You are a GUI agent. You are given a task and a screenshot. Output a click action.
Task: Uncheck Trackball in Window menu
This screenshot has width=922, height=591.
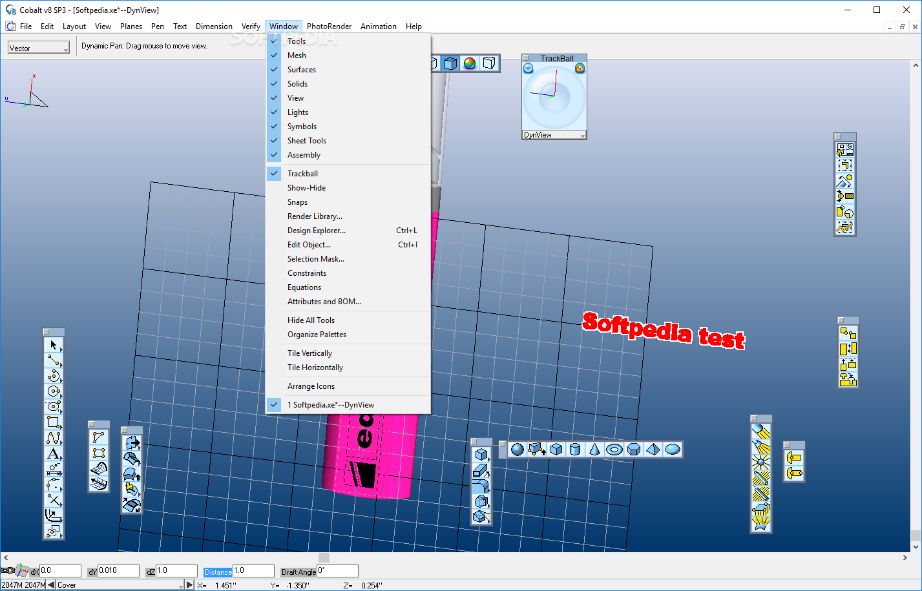[x=348, y=174]
